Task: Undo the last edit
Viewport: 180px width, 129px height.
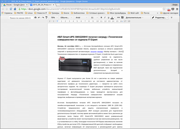Action: pos(39,18)
